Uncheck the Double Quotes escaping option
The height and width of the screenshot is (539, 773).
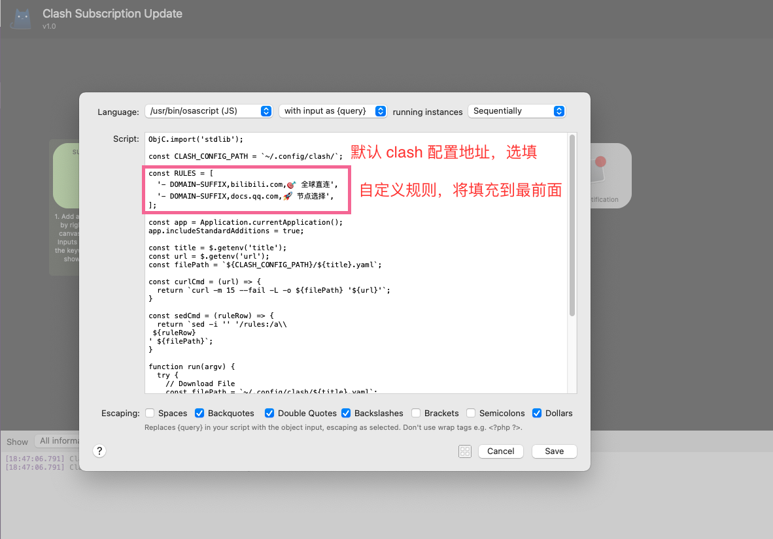pos(269,413)
